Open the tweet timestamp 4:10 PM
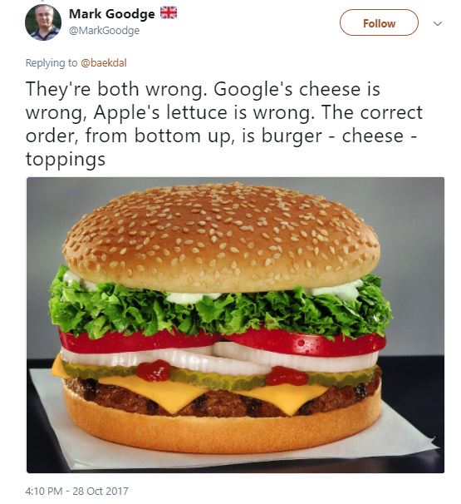461x504 pixels. 44,491
